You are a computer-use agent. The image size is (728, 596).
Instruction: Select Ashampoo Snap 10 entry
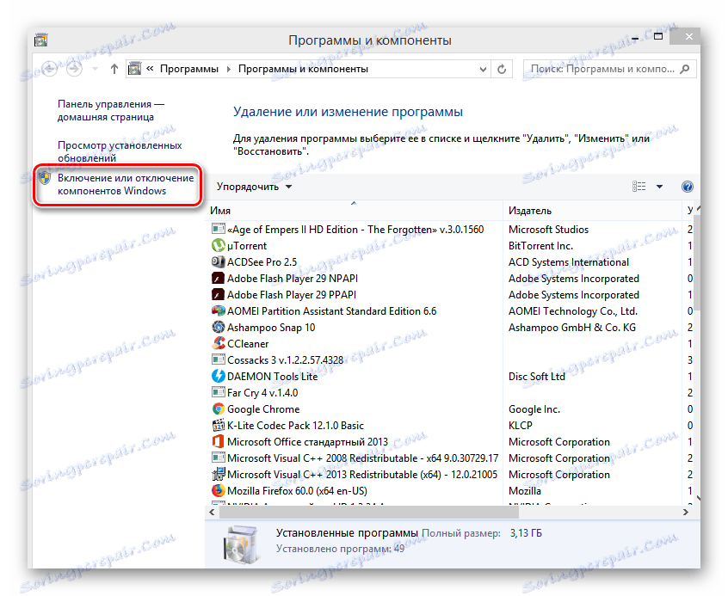271,328
